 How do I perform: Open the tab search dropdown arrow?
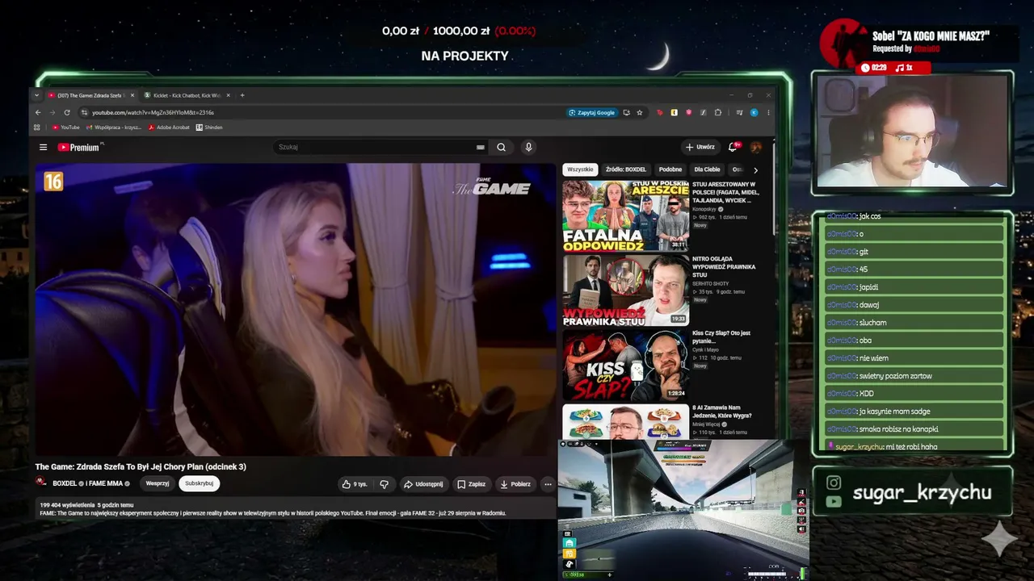[x=36, y=95]
